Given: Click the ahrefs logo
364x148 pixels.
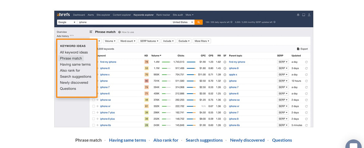Looking at the screenshot, I should (63, 15).
